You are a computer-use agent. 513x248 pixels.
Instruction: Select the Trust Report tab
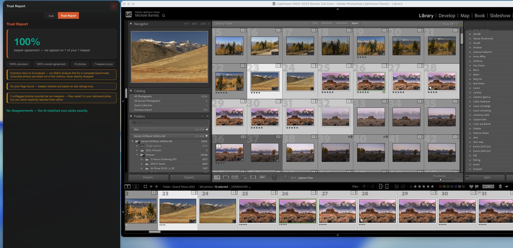tap(68, 16)
